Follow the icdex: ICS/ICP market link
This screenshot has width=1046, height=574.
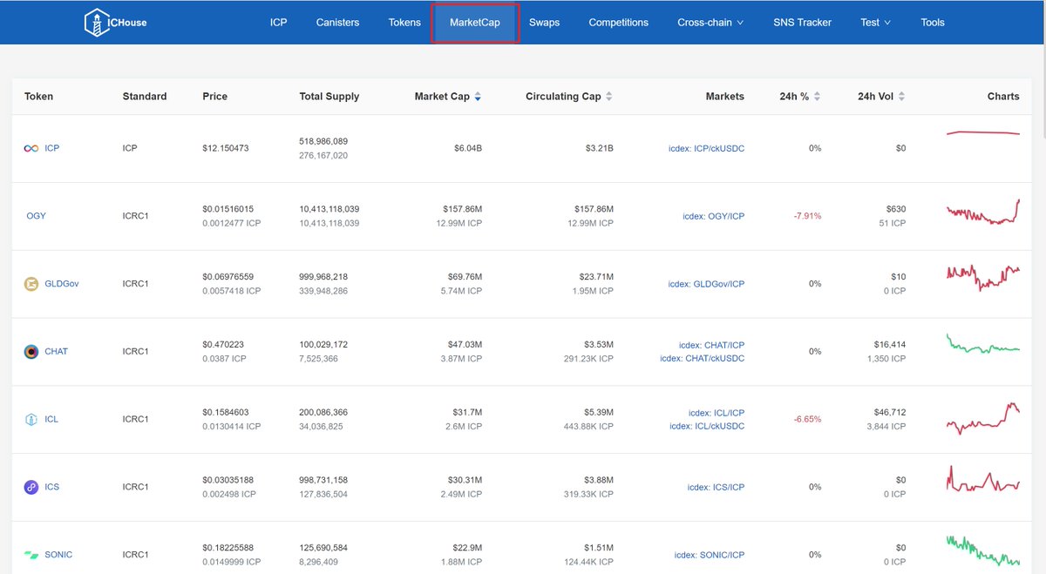tap(717, 488)
